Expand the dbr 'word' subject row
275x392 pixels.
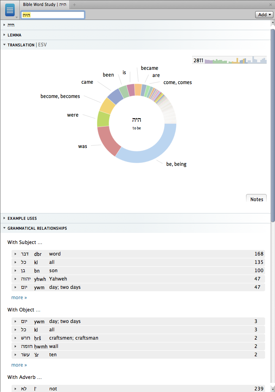point(15,254)
